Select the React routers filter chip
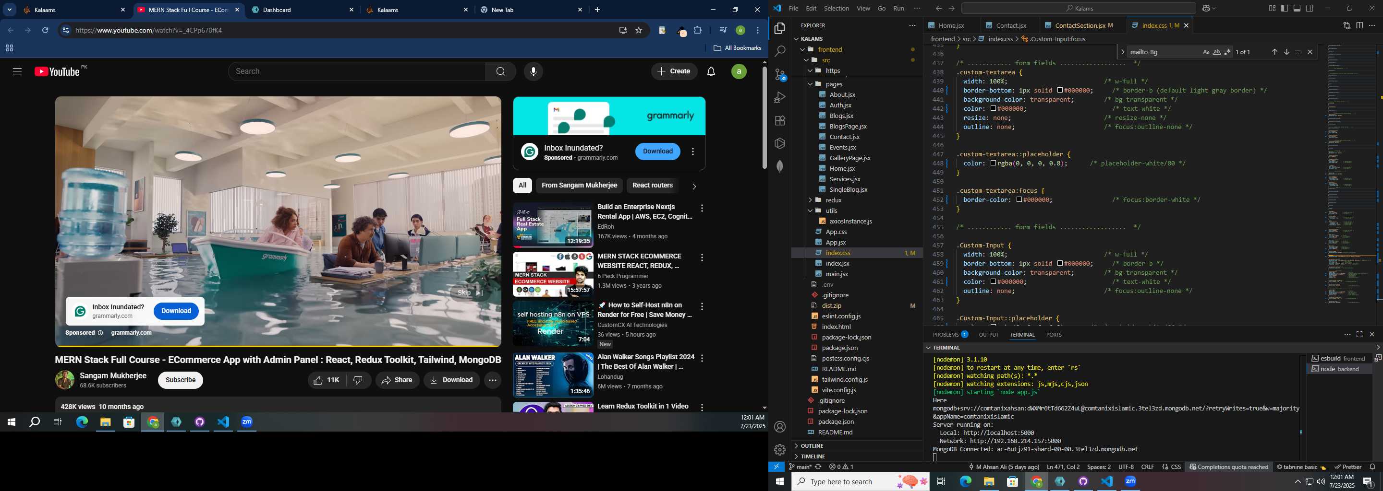The image size is (1383, 491). pyautogui.click(x=652, y=186)
